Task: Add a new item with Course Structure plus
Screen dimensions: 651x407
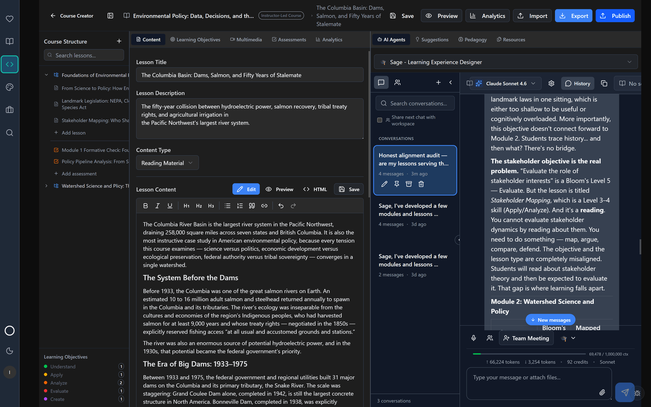Action: tap(119, 41)
